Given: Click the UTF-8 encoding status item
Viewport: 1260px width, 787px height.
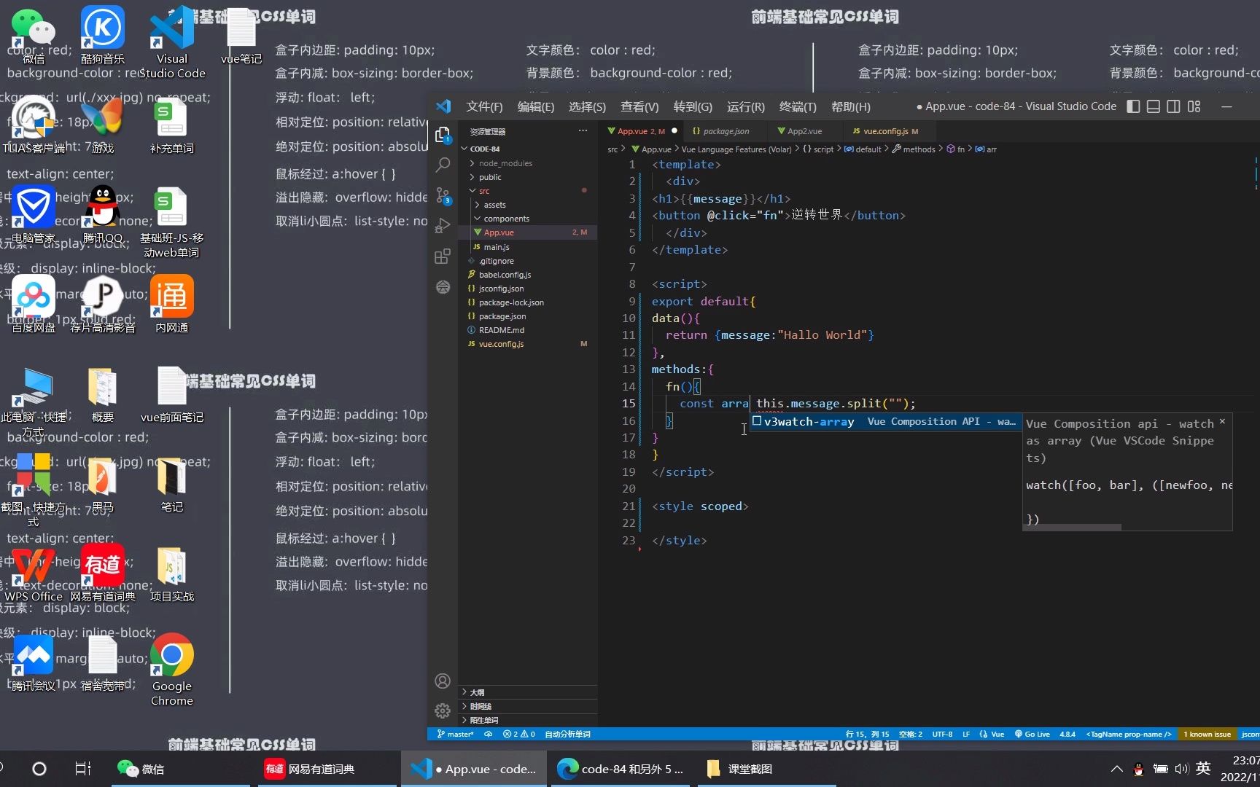Looking at the screenshot, I should (x=942, y=734).
